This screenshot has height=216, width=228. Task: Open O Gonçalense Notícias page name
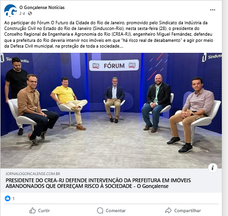click(42, 8)
